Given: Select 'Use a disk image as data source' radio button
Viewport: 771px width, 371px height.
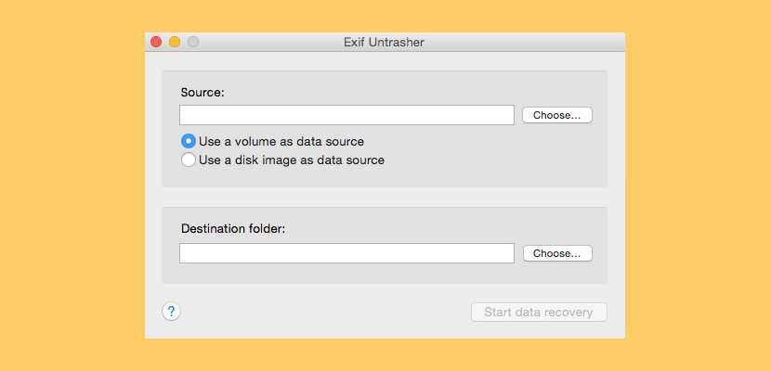Looking at the screenshot, I should point(189,160).
